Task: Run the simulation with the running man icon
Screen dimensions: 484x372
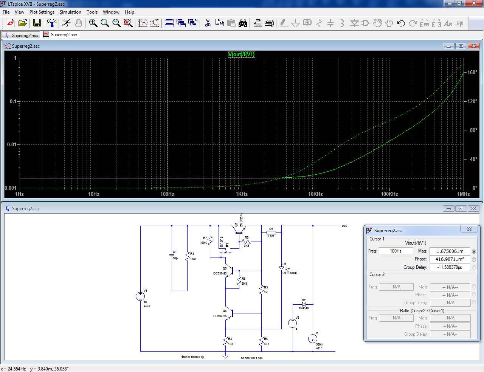Action: pos(66,23)
